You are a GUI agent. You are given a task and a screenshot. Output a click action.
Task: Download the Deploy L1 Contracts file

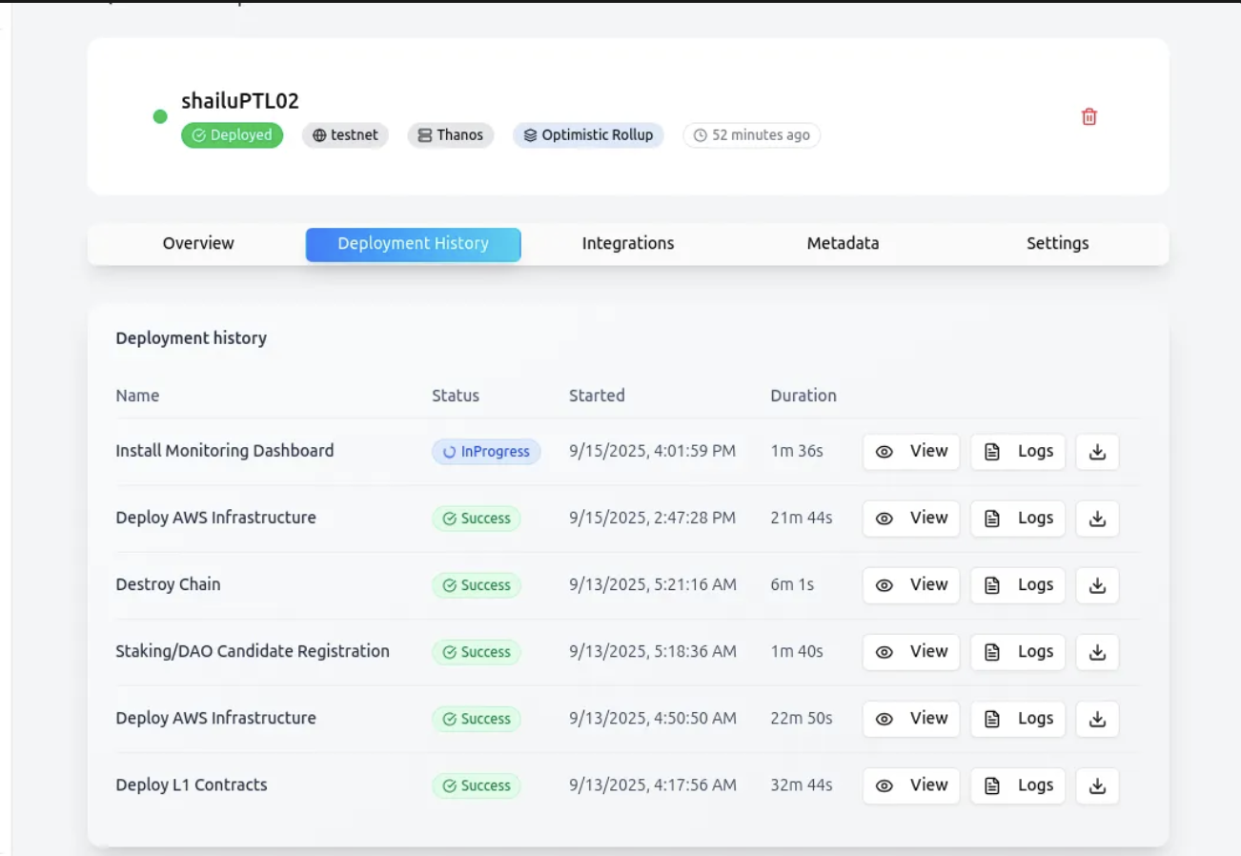point(1097,785)
